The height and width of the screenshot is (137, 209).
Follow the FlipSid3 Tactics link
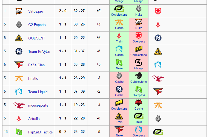tap(41, 132)
